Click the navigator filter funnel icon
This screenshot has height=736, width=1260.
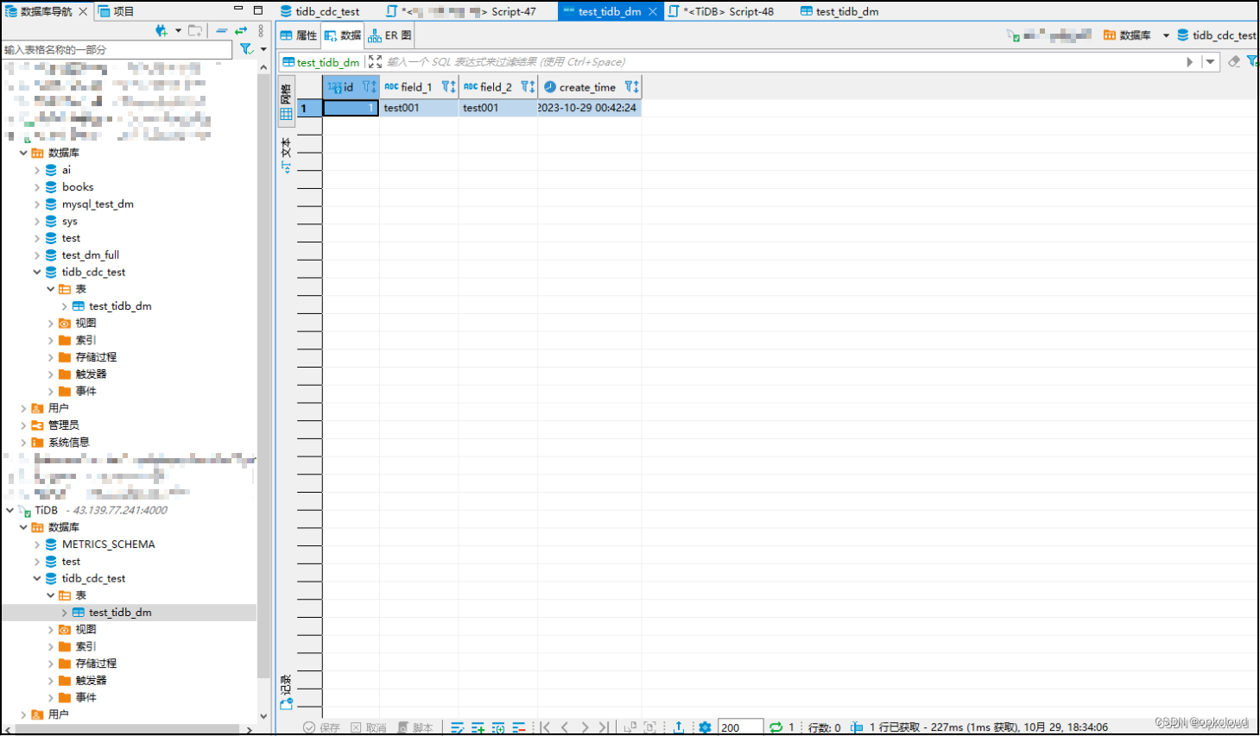pyautogui.click(x=246, y=49)
